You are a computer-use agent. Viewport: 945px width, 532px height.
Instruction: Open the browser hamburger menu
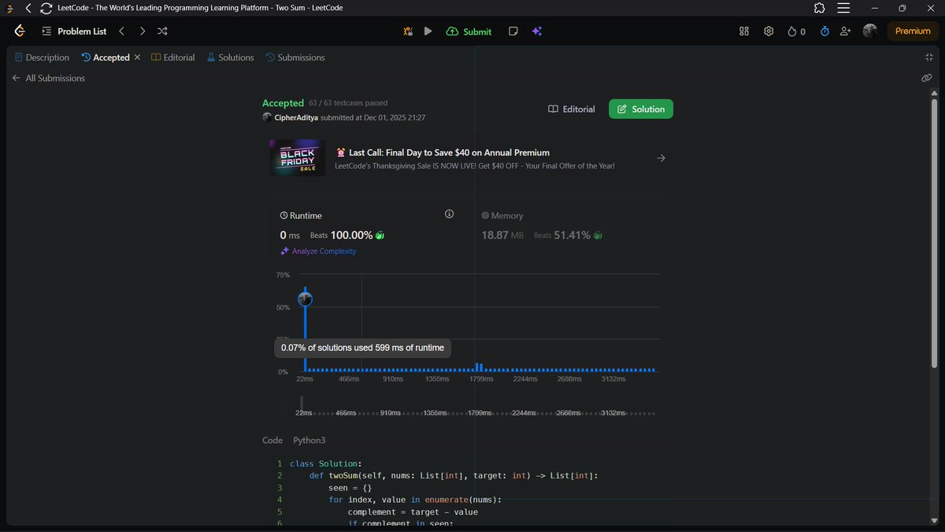click(843, 8)
